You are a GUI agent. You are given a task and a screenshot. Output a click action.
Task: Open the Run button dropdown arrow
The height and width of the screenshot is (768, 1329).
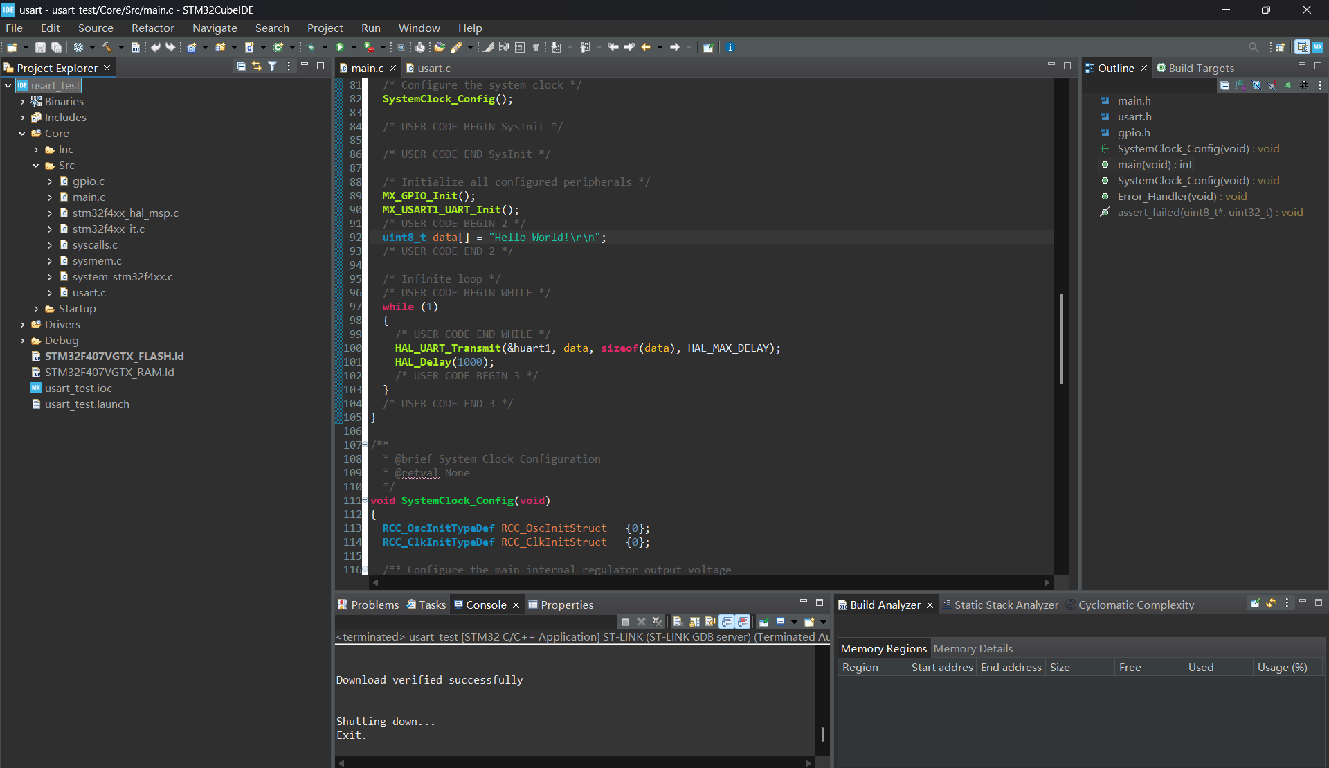(354, 47)
